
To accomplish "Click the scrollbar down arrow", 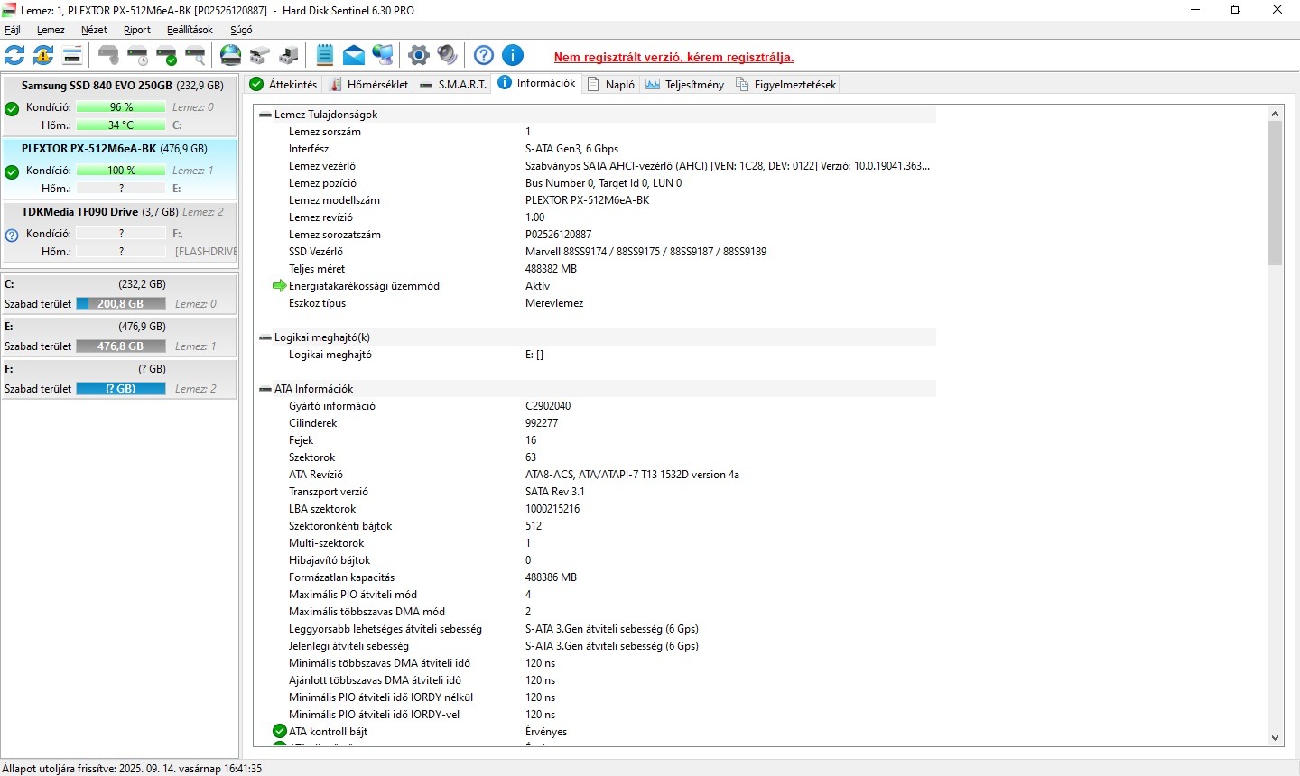I will pos(1275,738).
